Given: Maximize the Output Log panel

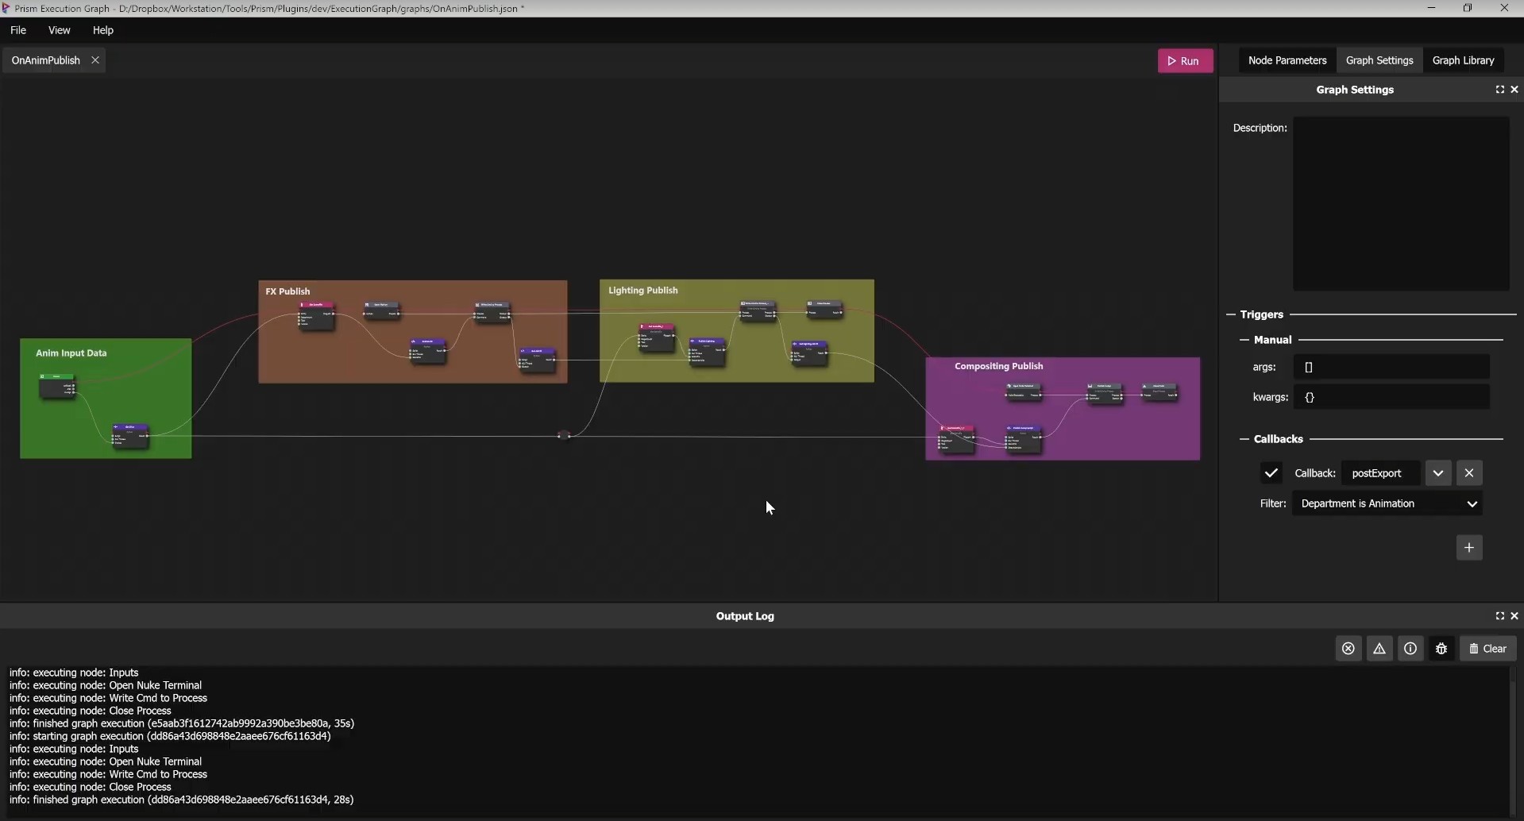Looking at the screenshot, I should pyautogui.click(x=1499, y=616).
